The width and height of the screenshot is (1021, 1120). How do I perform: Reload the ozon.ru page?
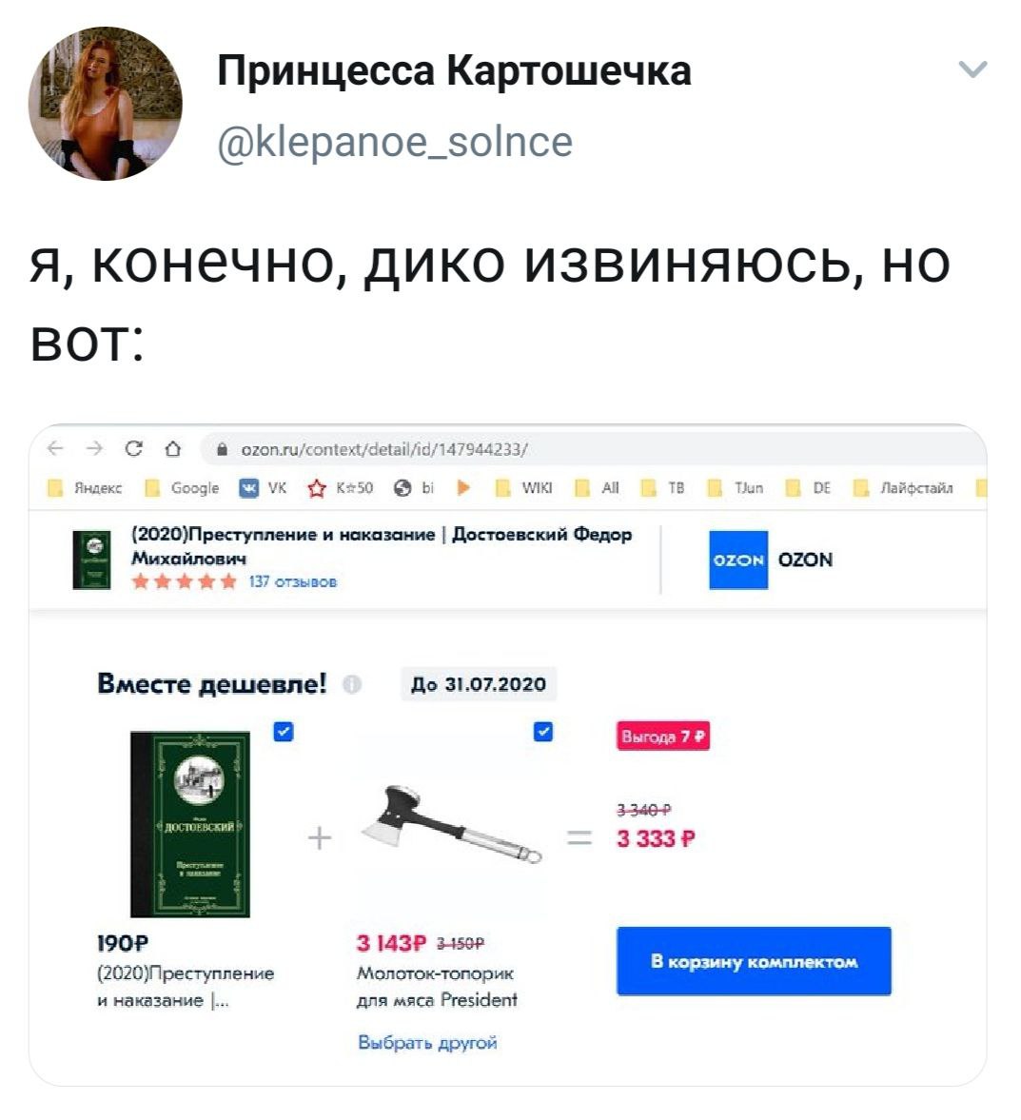point(133,448)
